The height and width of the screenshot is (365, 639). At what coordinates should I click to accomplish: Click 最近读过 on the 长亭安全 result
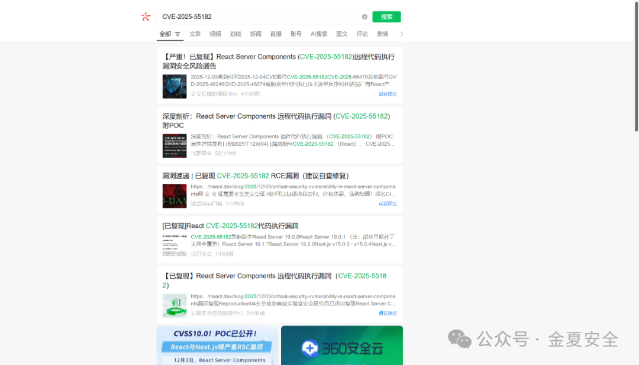click(388, 314)
